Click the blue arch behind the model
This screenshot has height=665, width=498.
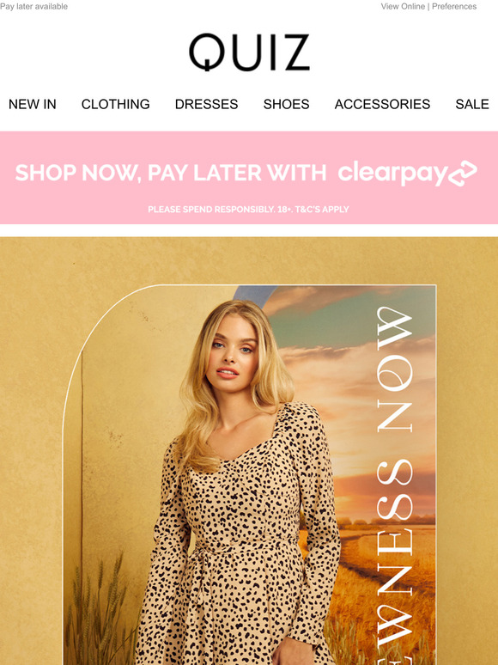click(x=254, y=294)
